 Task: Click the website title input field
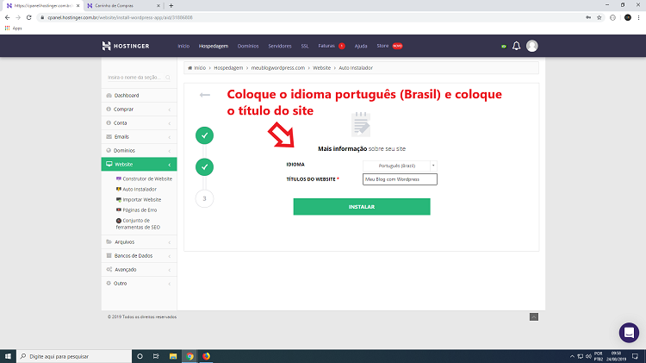(400, 179)
